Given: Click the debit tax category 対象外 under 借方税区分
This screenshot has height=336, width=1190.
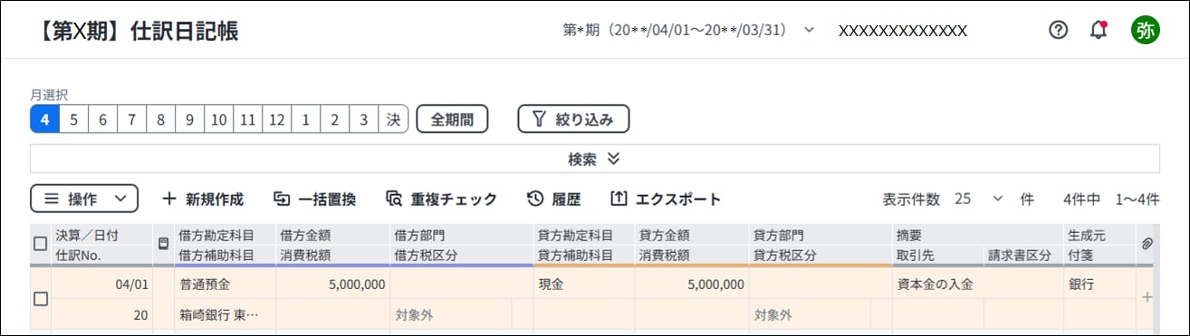Looking at the screenshot, I should (x=450, y=315).
